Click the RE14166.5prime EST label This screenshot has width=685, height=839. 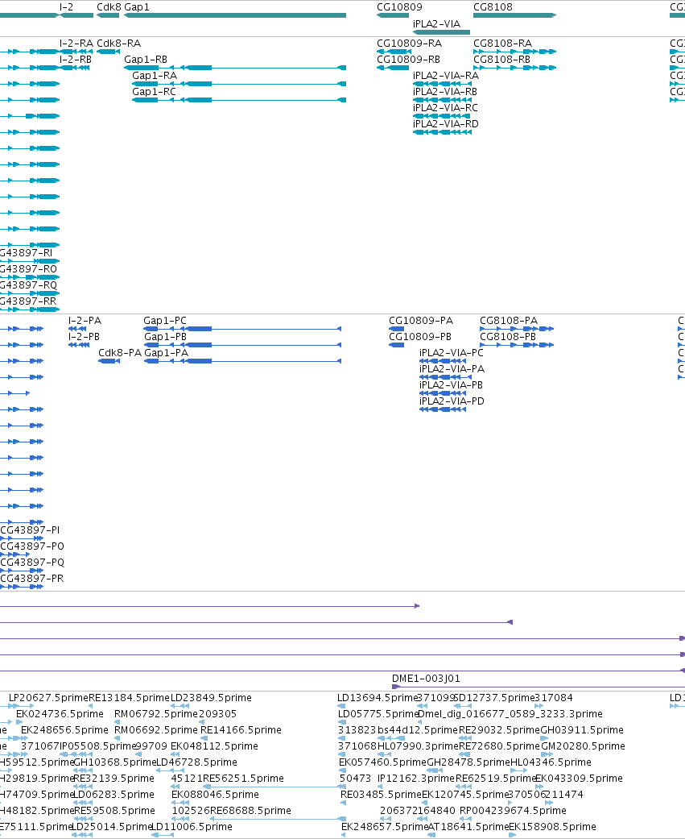[x=241, y=730]
